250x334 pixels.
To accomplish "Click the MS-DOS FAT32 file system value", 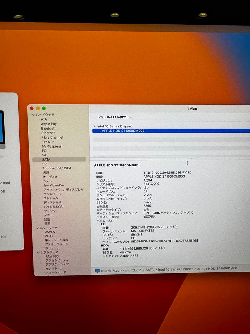I will coord(143,231).
